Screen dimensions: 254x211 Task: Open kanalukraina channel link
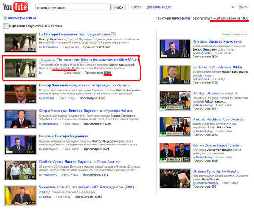(x=50, y=124)
